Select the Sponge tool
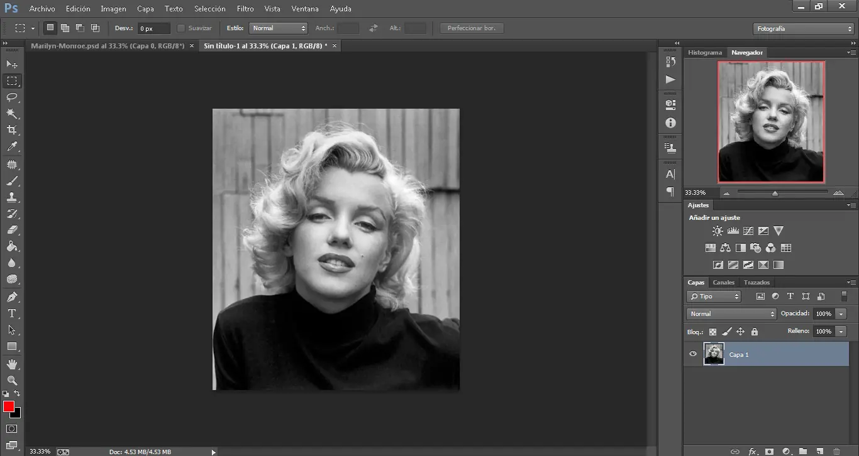Image resolution: width=859 pixels, height=456 pixels. pyautogui.click(x=12, y=279)
